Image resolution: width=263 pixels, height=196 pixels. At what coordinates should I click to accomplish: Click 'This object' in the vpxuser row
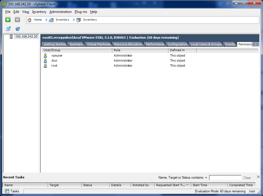(178, 55)
